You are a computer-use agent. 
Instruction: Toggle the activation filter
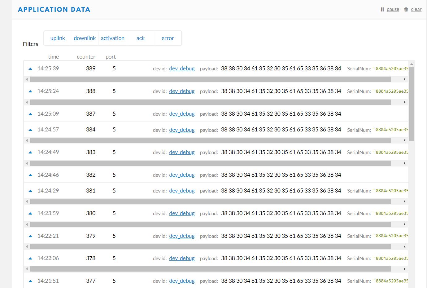click(113, 38)
